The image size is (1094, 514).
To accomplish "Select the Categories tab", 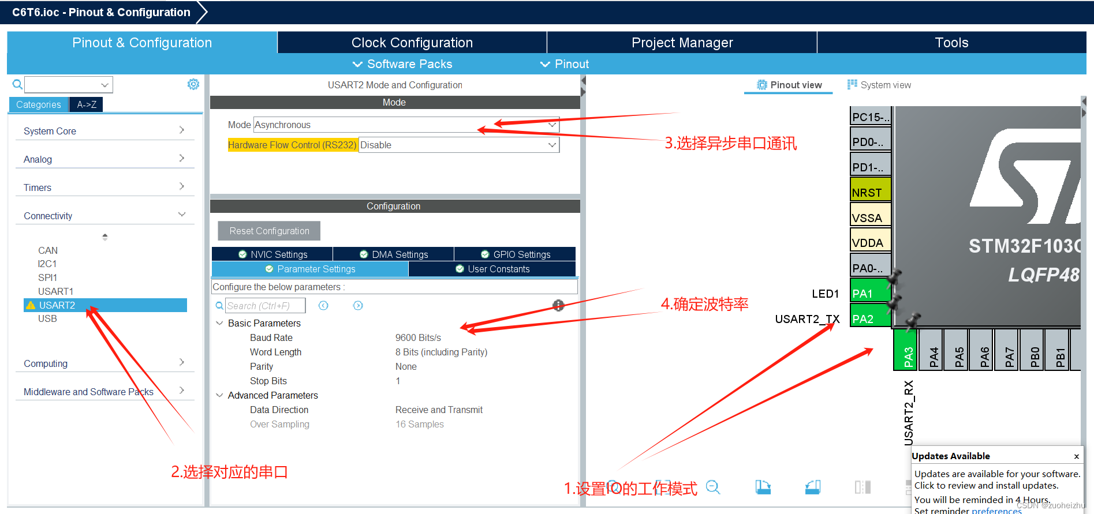I will [x=39, y=104].
